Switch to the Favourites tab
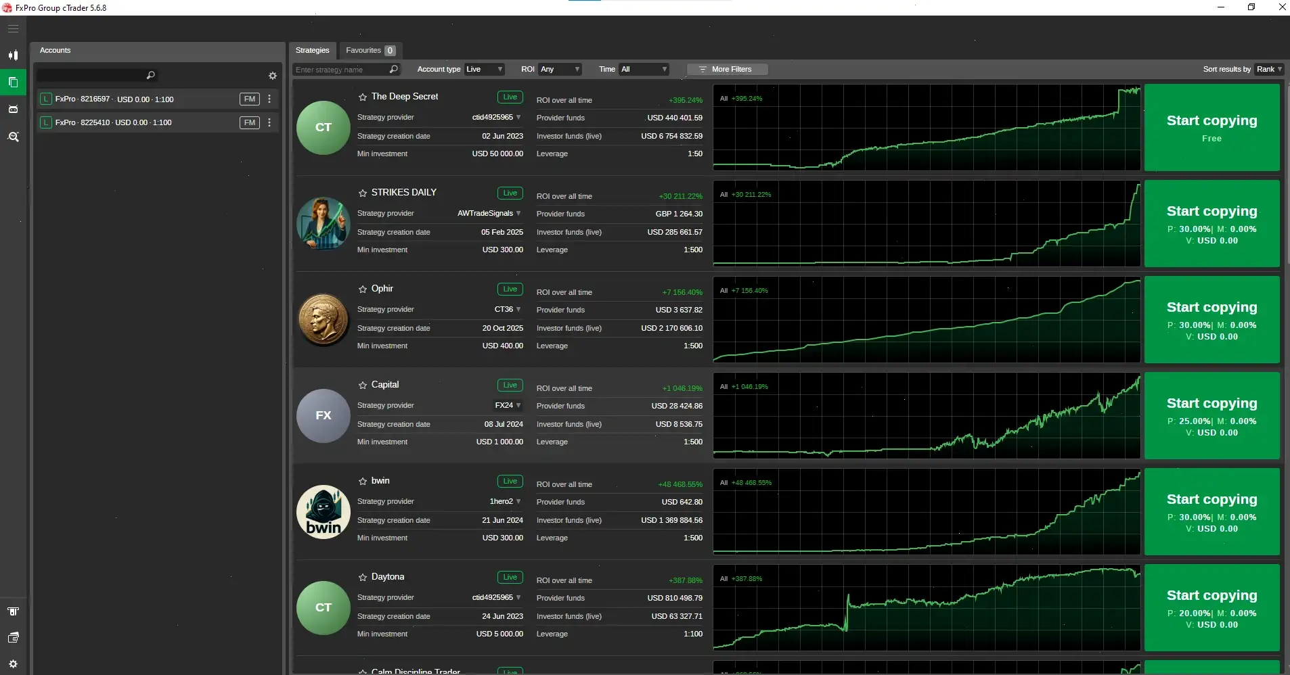Viewport: 1290px width, 675px height. (x=370, y=50)
